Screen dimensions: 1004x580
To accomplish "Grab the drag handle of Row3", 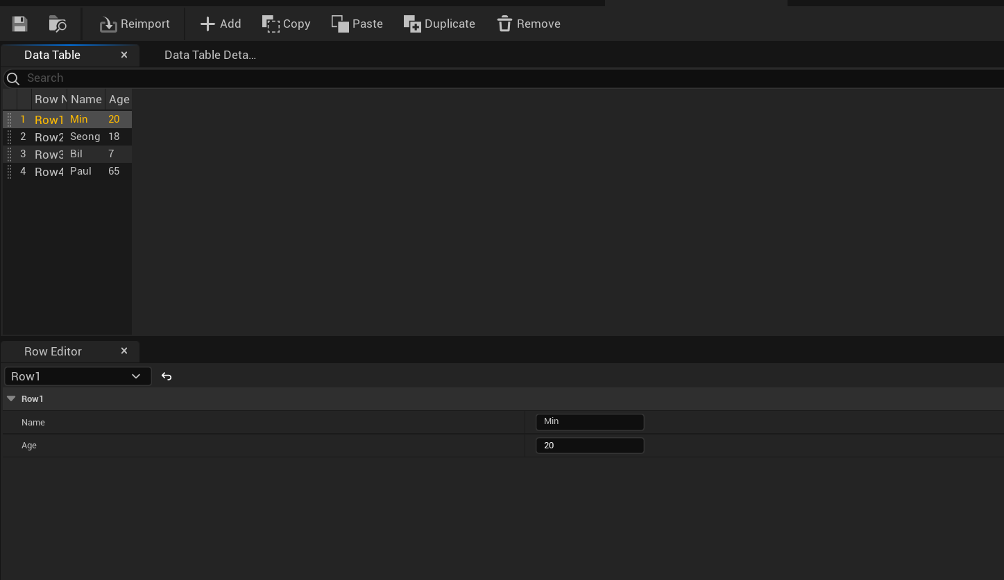I will tap(9, 155).
